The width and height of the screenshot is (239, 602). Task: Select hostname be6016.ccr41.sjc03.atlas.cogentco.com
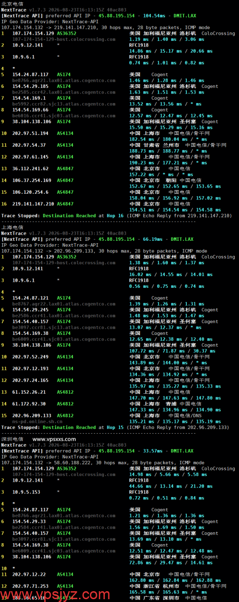pos(64,116)
